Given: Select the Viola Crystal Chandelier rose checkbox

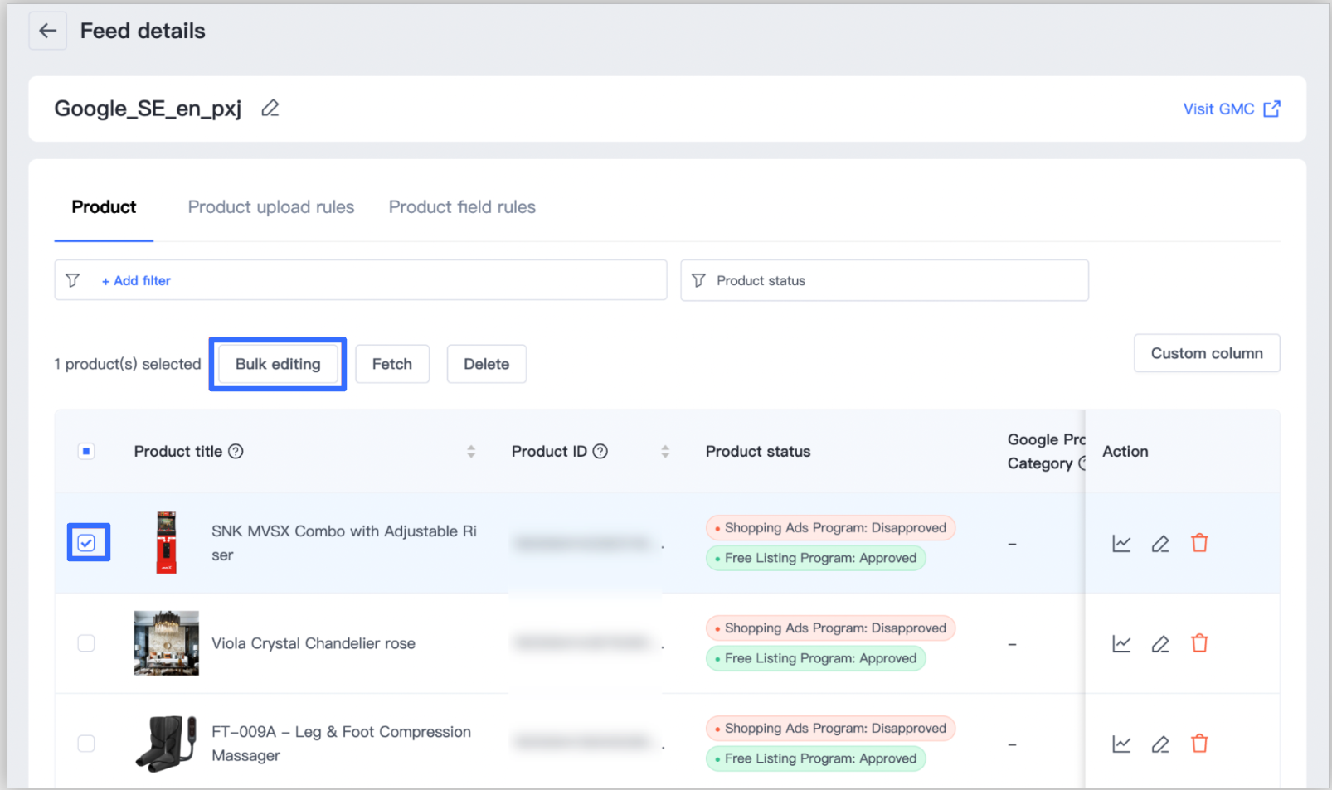Looking at the screenshot, I should pos(86,643).
